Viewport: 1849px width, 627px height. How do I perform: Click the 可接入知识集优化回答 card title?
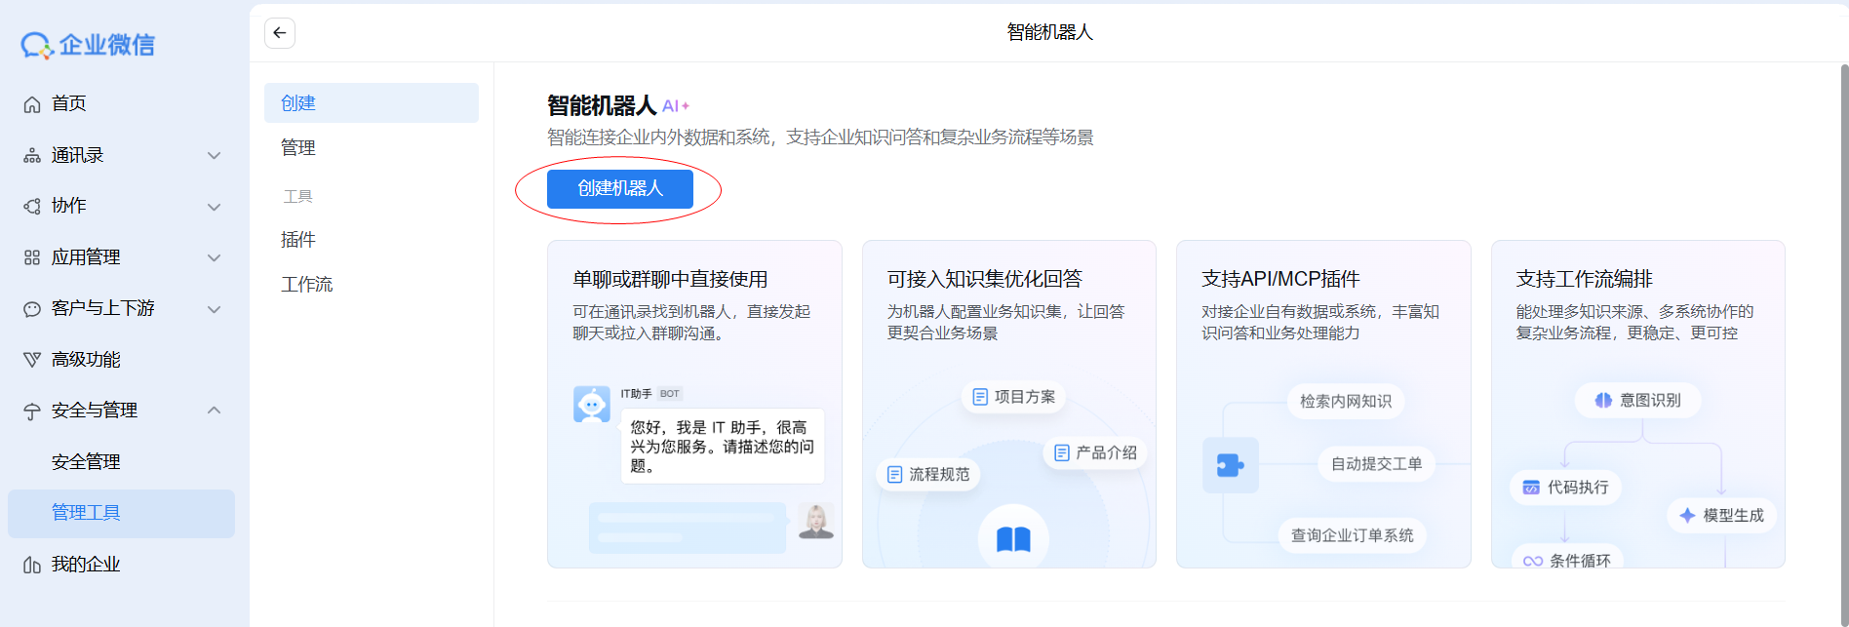click(x=984, y=279)
